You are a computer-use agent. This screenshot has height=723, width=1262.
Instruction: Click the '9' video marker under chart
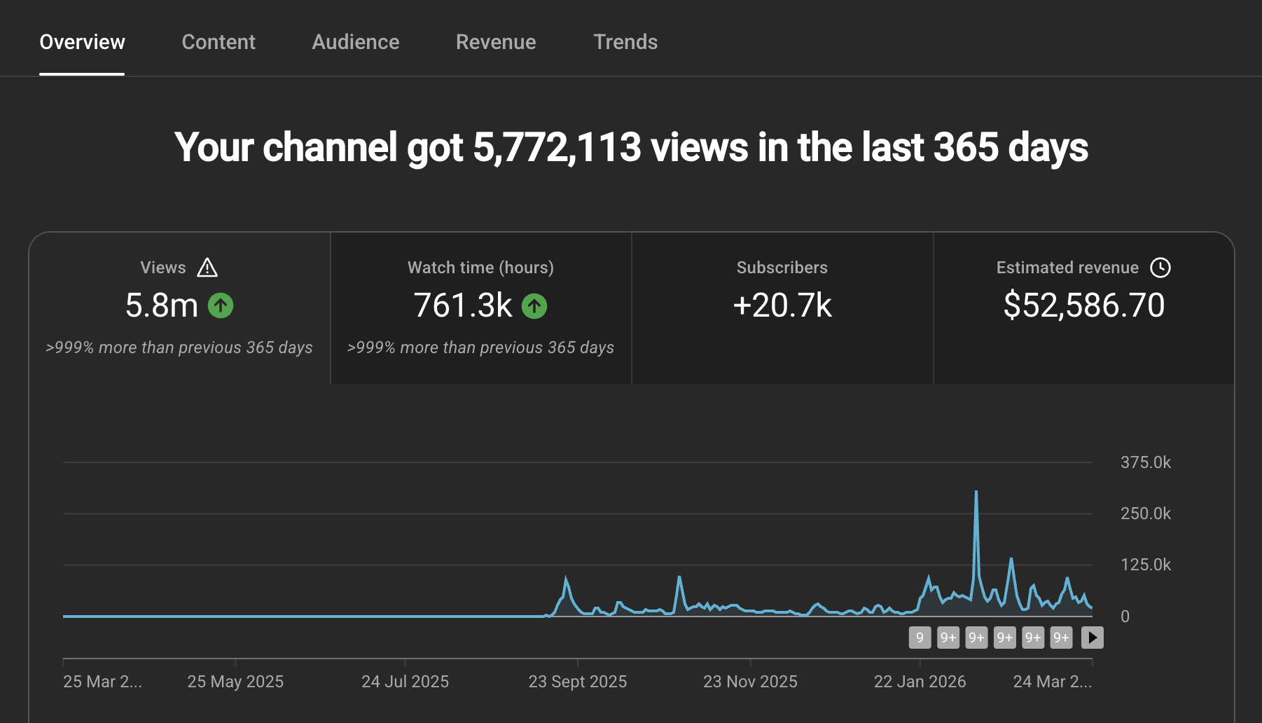tap(920, 638)
